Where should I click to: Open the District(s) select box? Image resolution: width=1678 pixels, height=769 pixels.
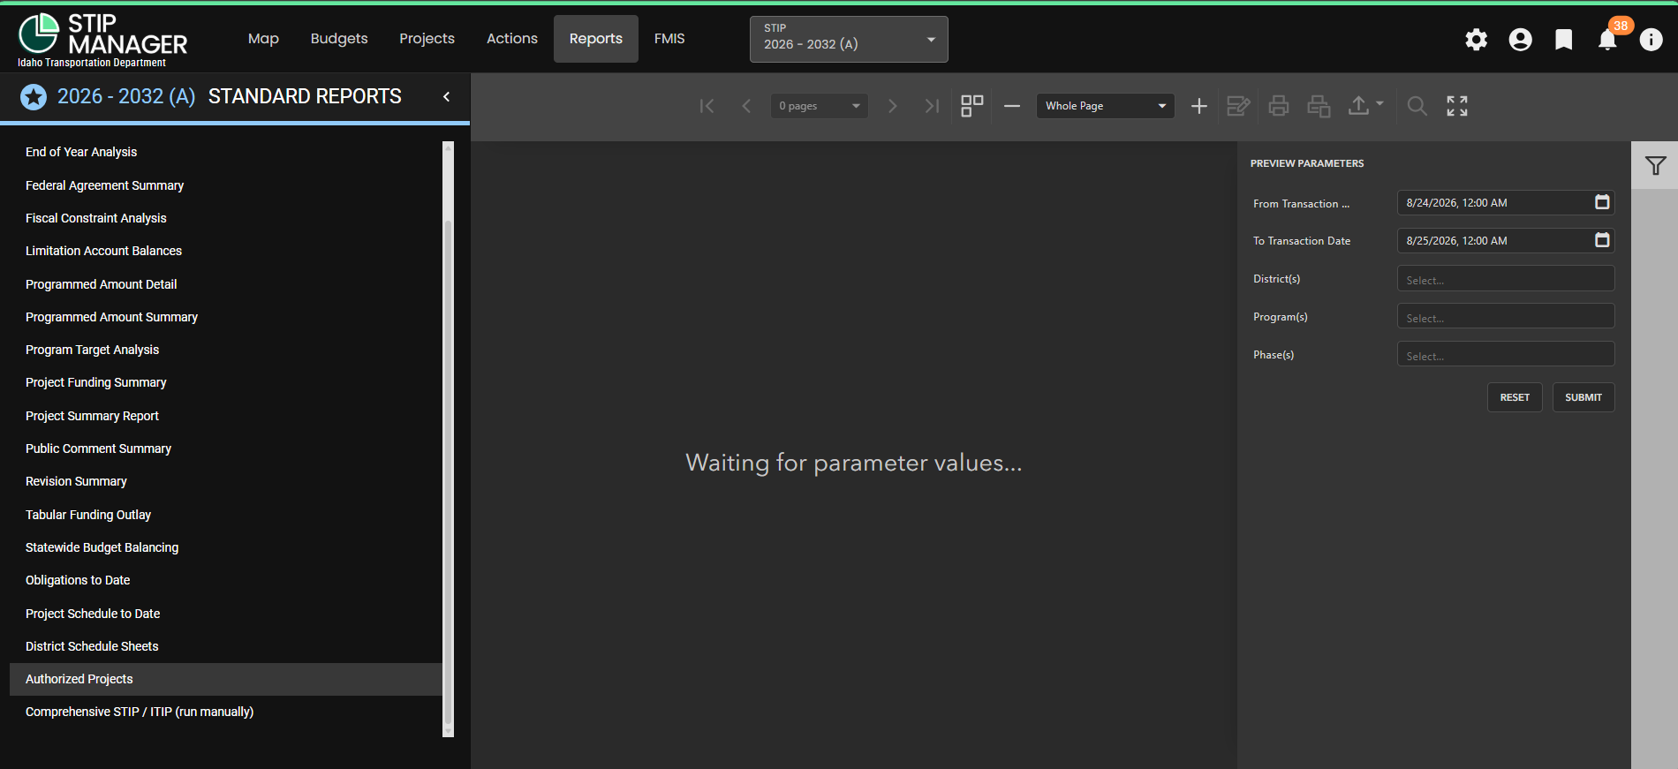(x=1506, y=279)
